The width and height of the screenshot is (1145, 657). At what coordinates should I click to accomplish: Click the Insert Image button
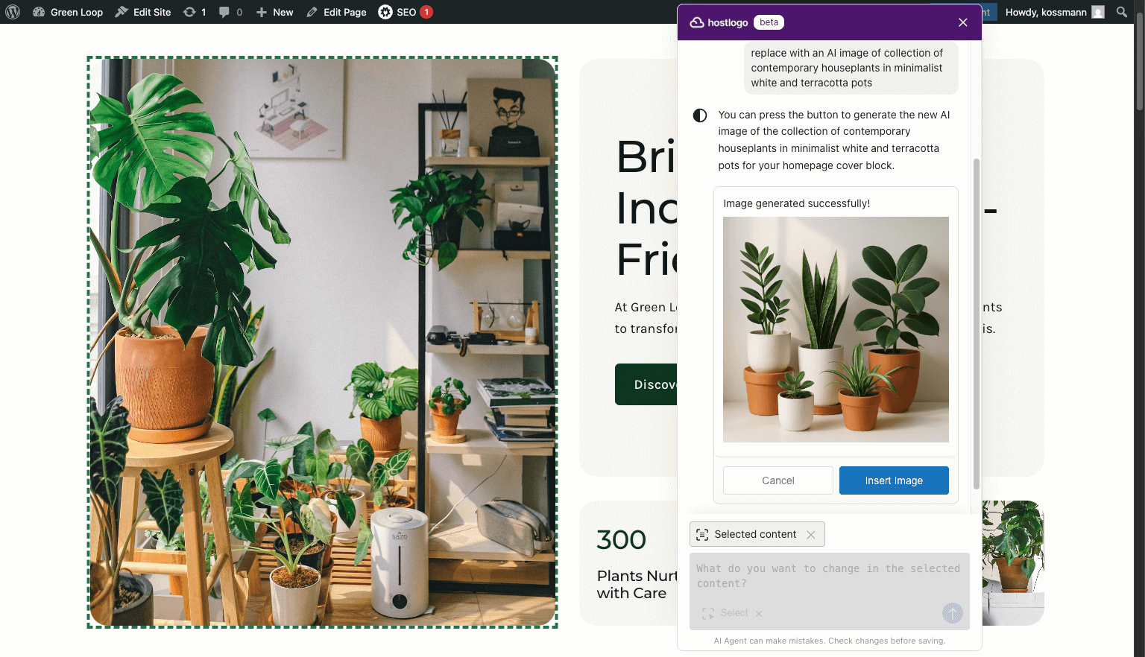point(894,480)
